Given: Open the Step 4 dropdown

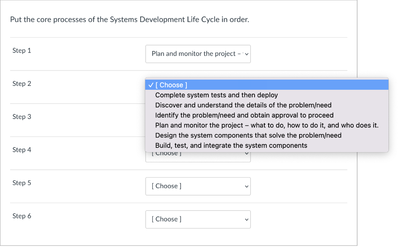Looking at the screenshot, I should point(198,157).
